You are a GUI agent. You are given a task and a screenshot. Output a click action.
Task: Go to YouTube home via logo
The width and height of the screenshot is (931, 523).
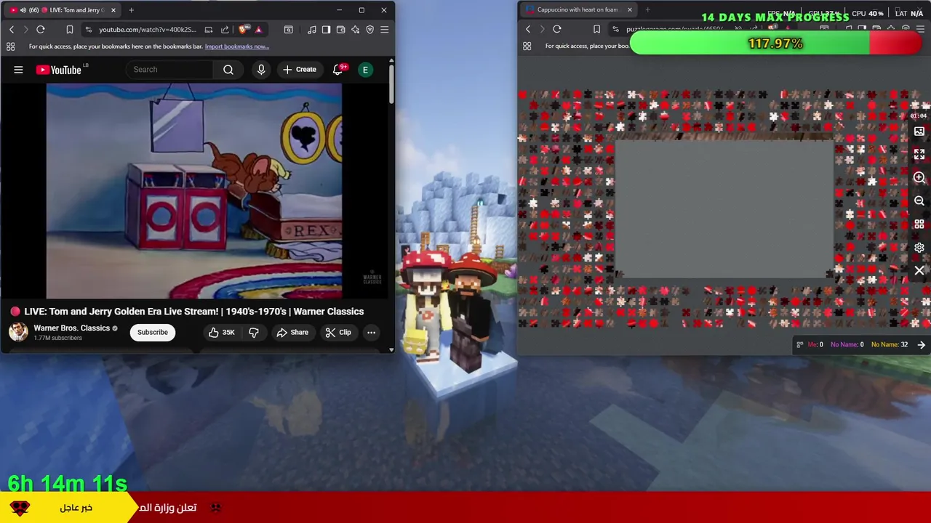point(60,70)
